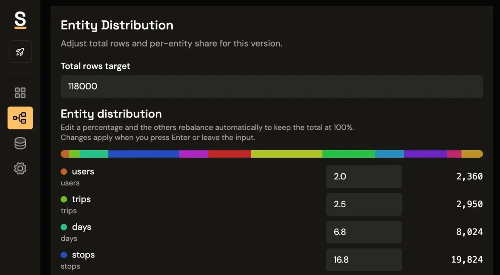Click the users entity label
The image size is (500, 275).
pyautogui.click(x=83, y=171)
